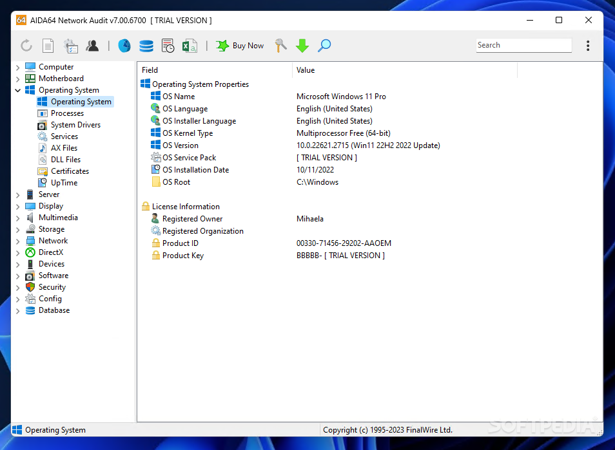
Task: Click the Server tower icon in tree
Action: point(30,194)
